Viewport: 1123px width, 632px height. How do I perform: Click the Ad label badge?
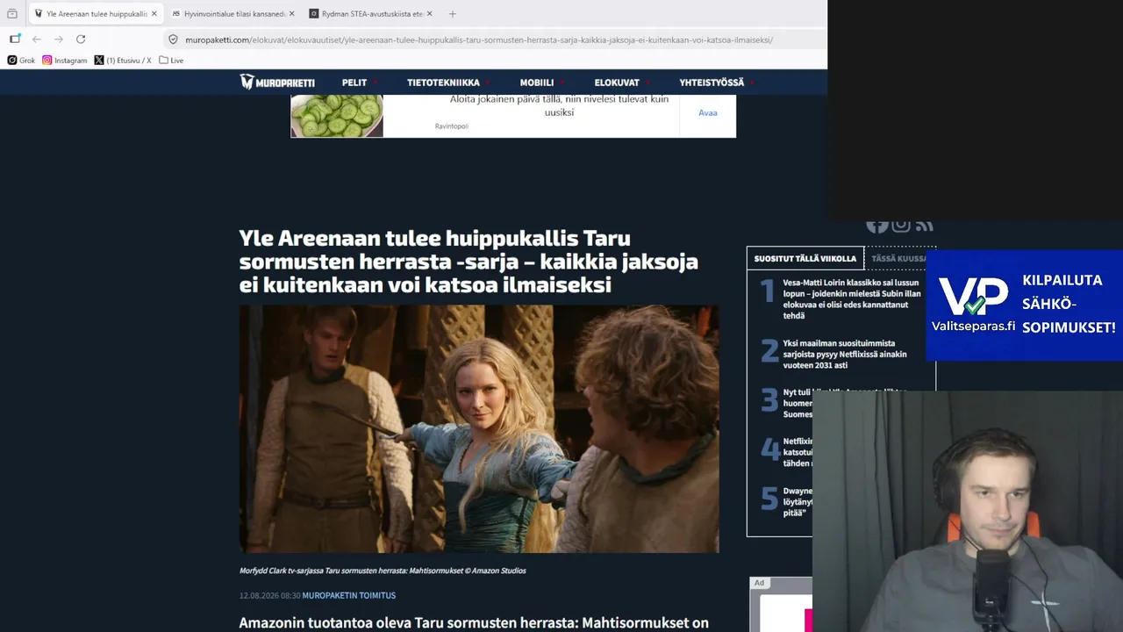[x=759, y=583]
